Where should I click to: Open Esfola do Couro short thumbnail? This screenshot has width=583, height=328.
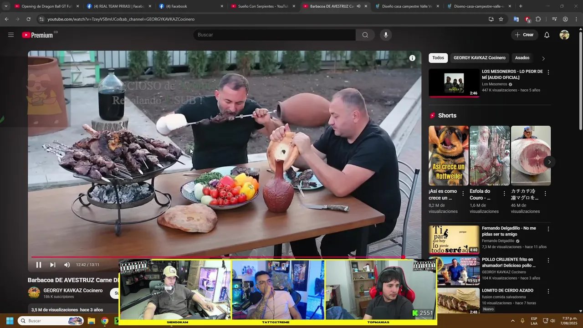pyautogui.click(x=490, y=155)
